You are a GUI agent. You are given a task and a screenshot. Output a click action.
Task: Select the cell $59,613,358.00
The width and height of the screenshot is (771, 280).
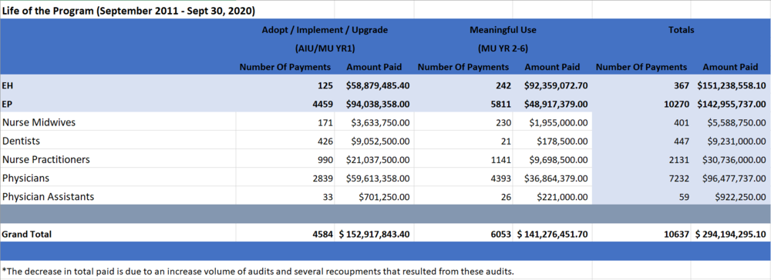click(x=378, y=179)
